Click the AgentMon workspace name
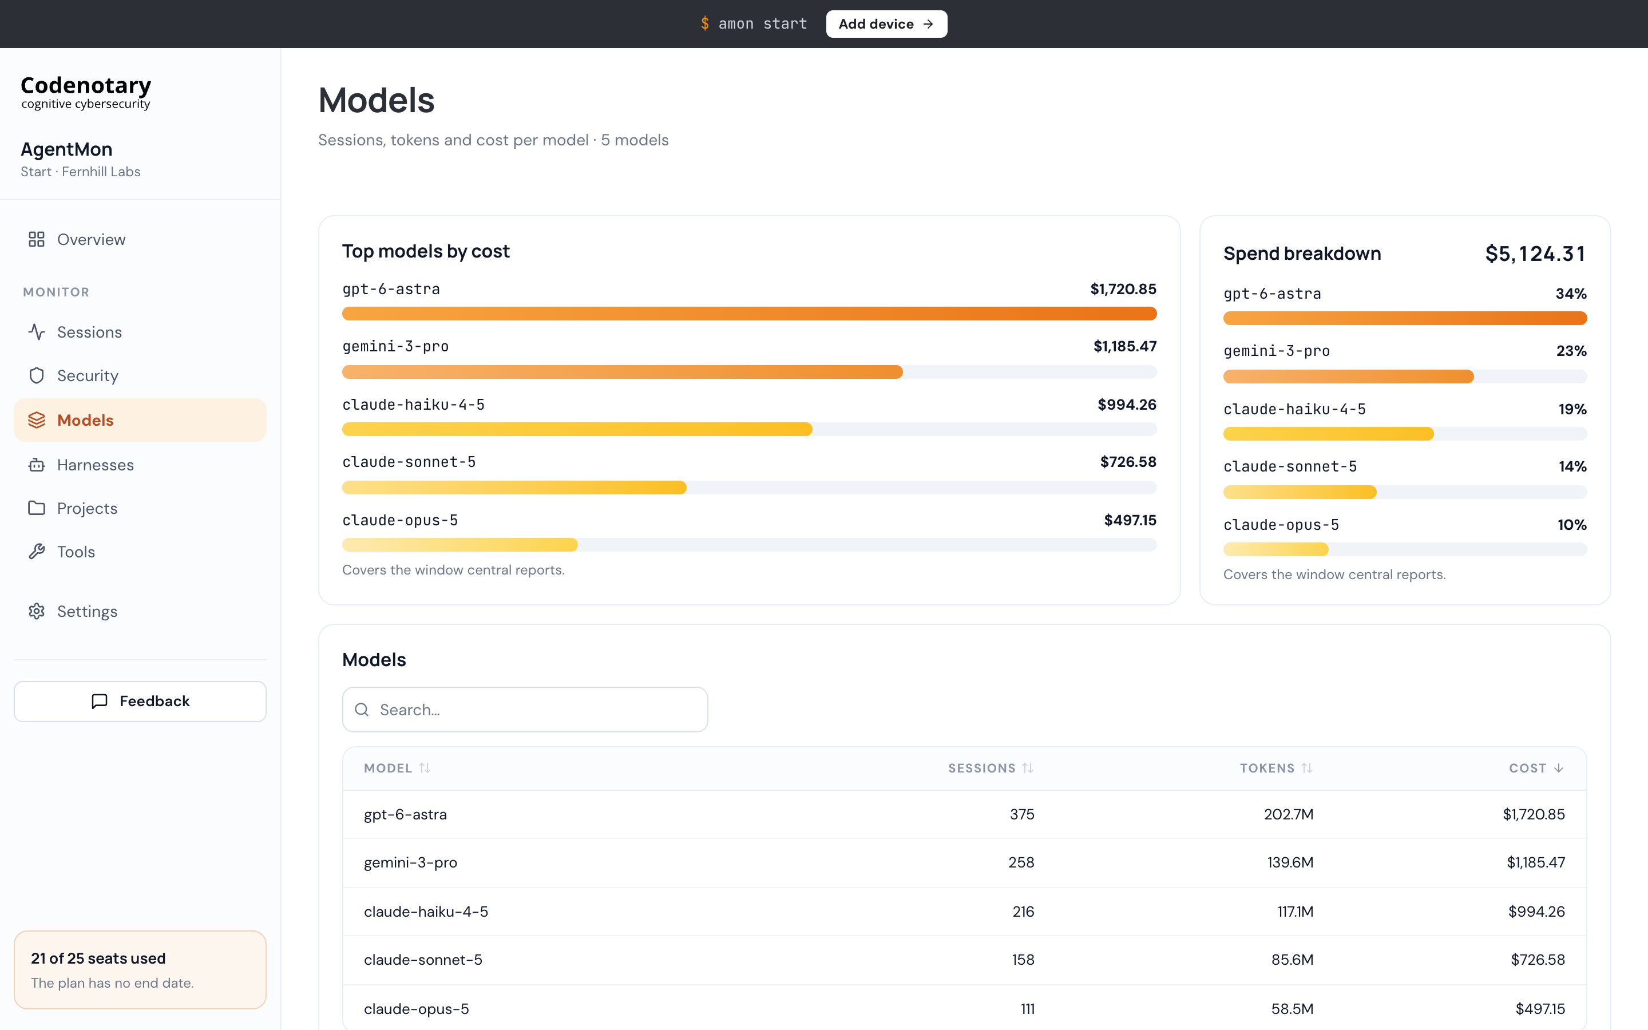Image resolution: width=1648 pixels, height=1030 pixels. coord(67,149)
